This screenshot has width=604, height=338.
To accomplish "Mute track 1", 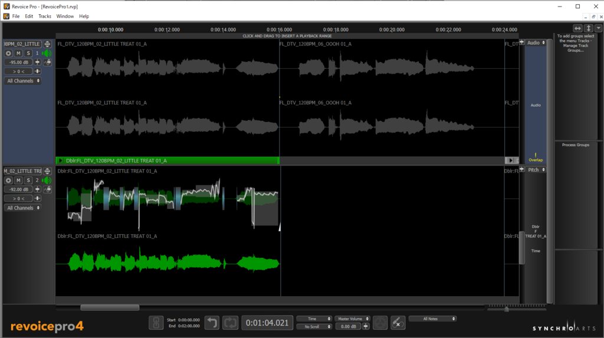I will coord(18,53).
